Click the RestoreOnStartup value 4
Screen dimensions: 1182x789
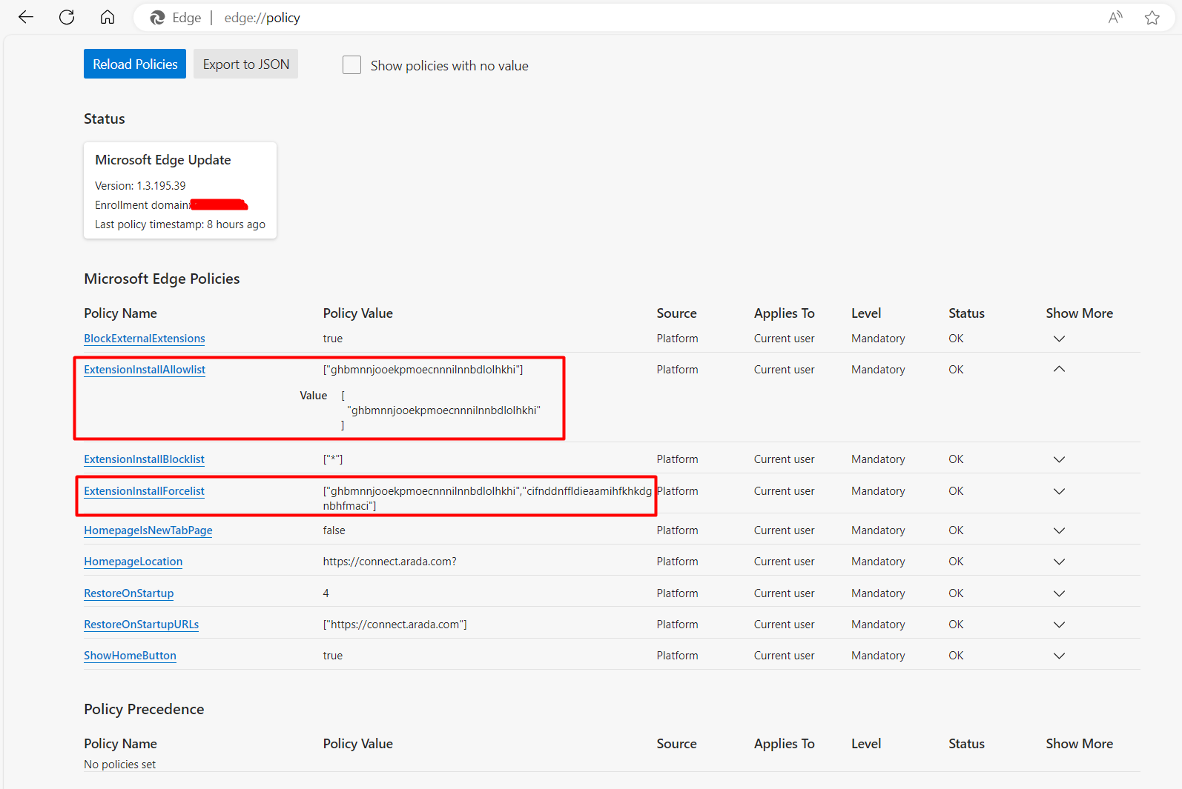click(x=326, y=593)
